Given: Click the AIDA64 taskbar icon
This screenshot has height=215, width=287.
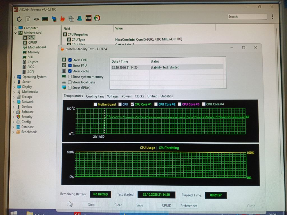Looking at the screenshot, I should click(77, 213).
